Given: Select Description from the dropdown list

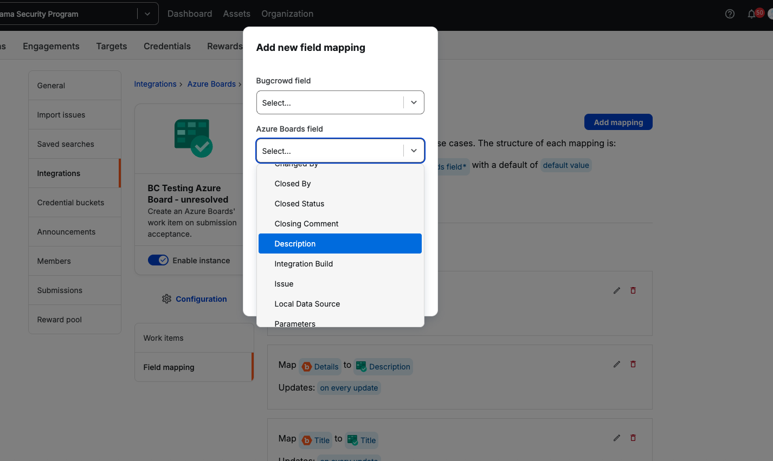Looking at the screenshot, I should pyautogui.click(x=340, y=244).
